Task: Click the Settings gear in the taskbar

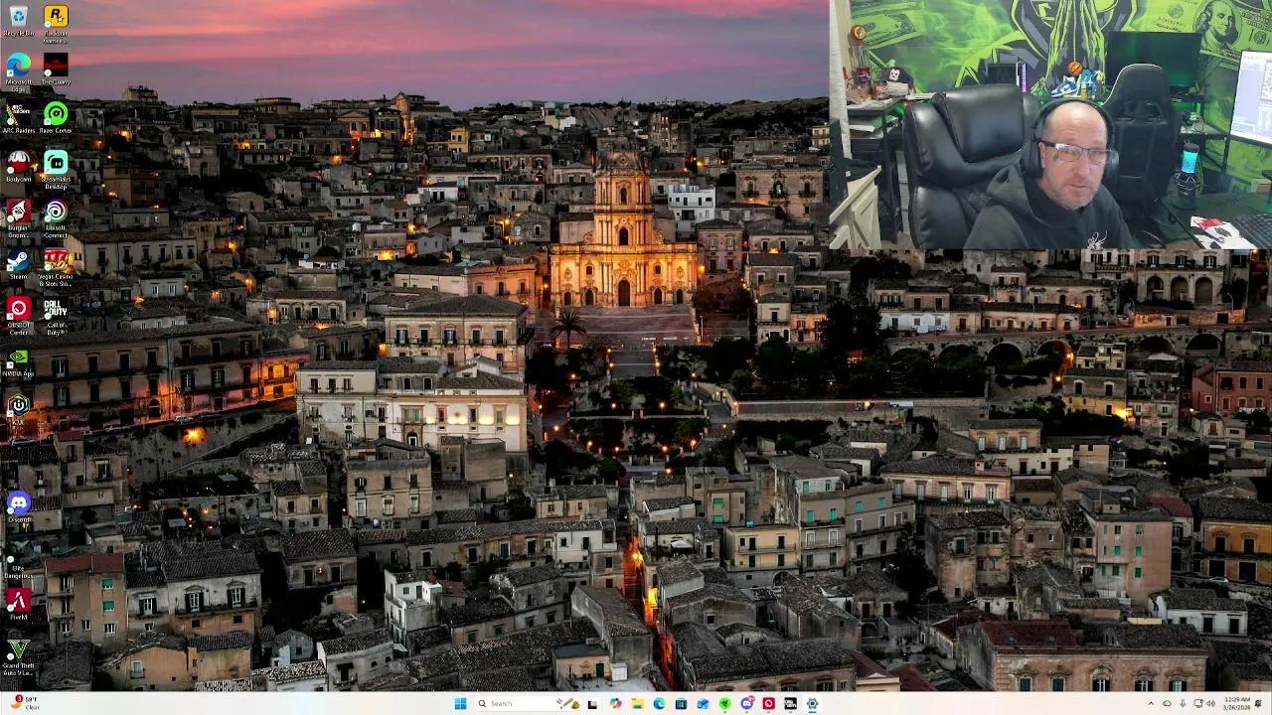Action: point(812,704)
